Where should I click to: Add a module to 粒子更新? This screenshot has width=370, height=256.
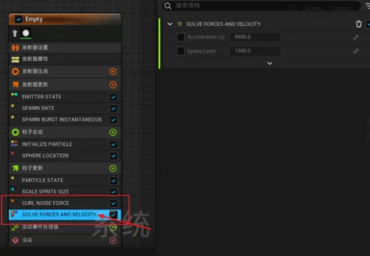113,168
